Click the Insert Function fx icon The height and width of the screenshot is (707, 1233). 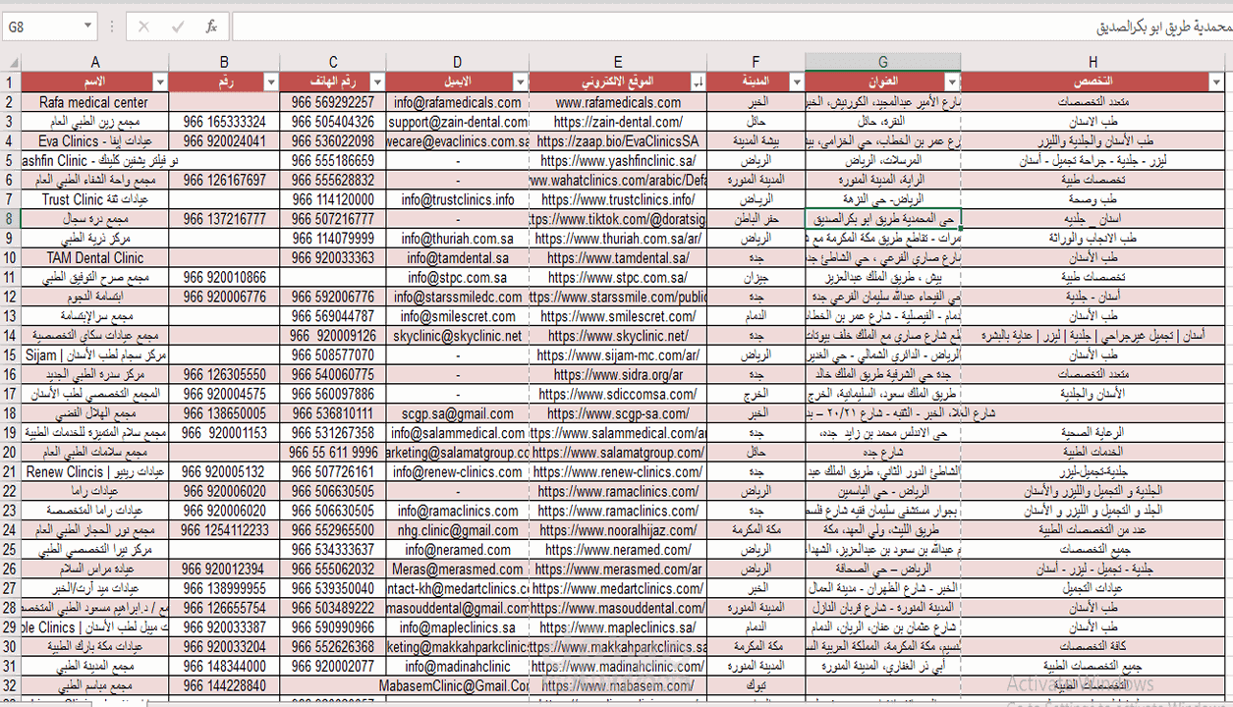pyautogui.click(x=210, y=27)
